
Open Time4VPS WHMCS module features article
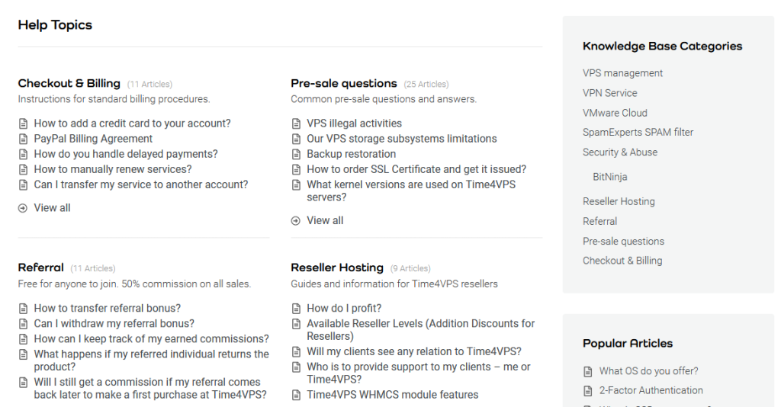pos(393,395)
